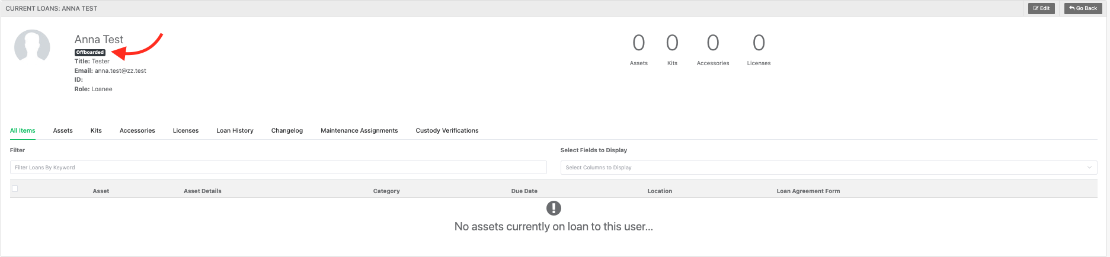Open the Changelog tab
The width and height of the screenshot is (1110, 257).
(x=287, y=130)
